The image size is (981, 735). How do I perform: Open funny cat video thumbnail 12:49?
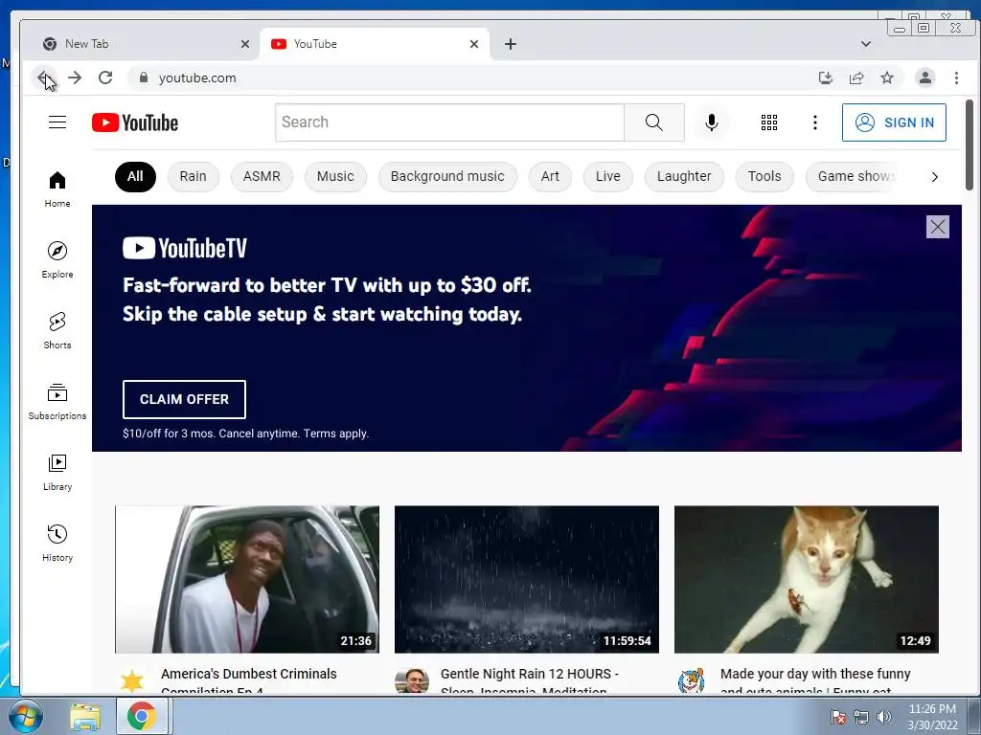(x=807, y=579)
